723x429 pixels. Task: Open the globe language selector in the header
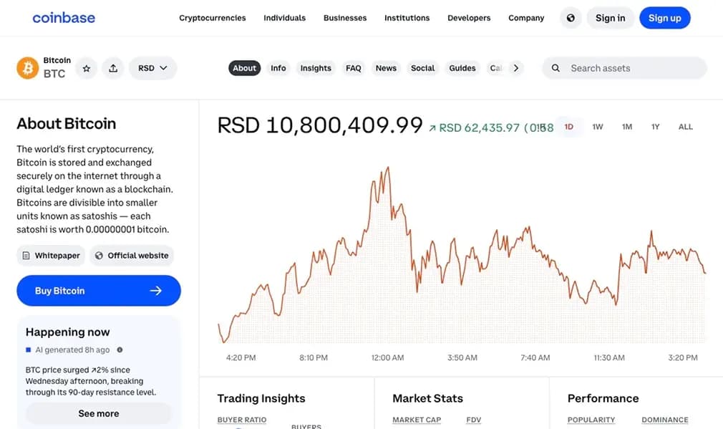[x=571, y=17]
